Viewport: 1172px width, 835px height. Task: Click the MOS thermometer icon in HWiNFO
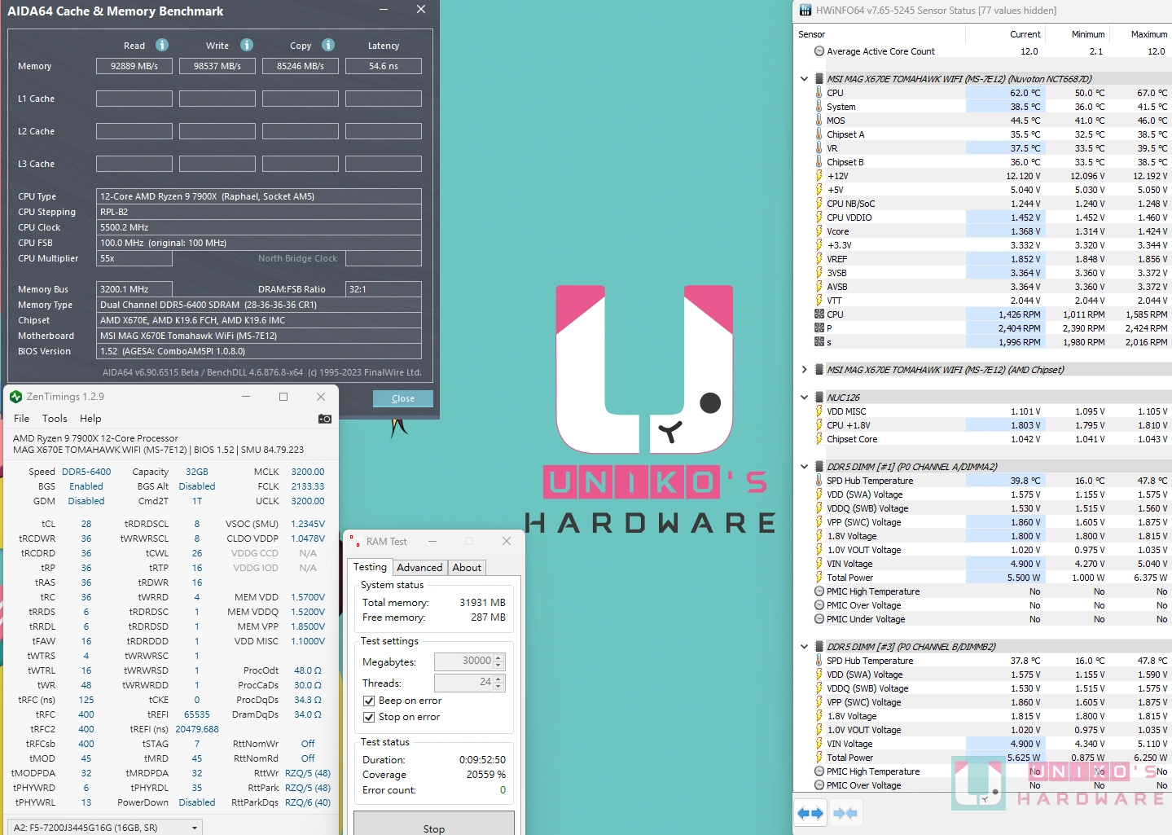(x=819, y=121)
